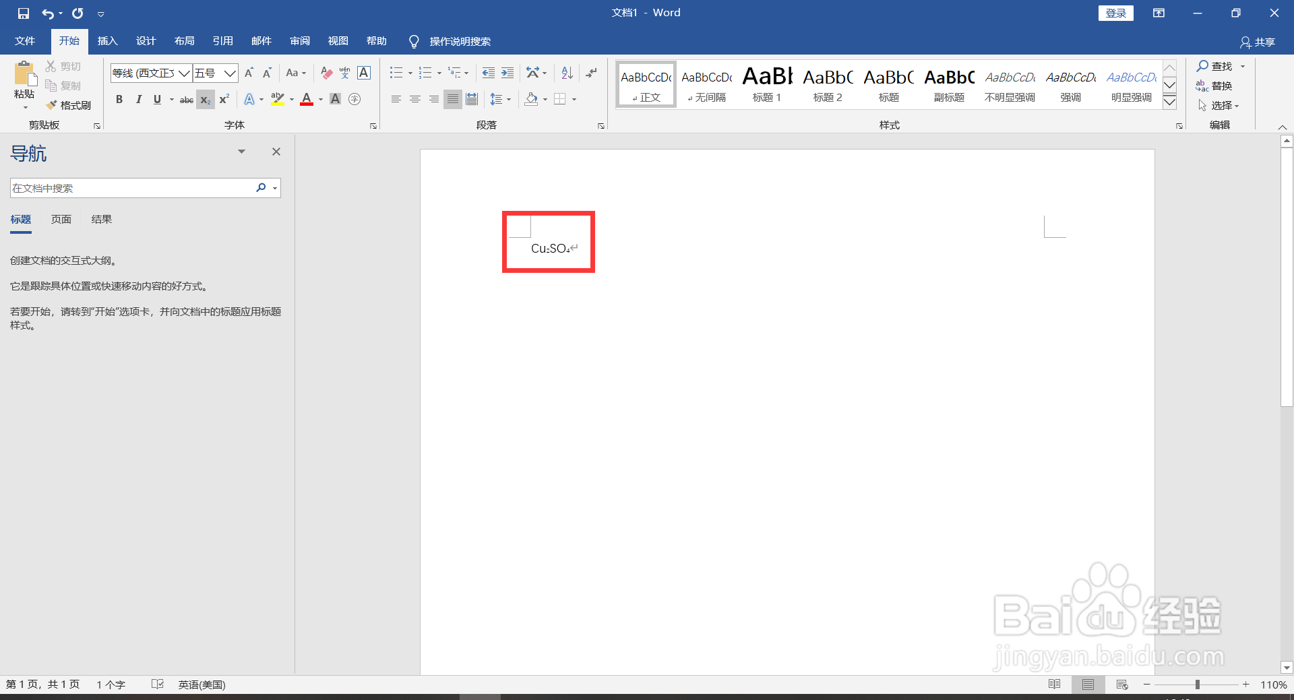Open ribbon display options icon
This screenshot has width=1294, height=700.
click(x=1159, y=13)
